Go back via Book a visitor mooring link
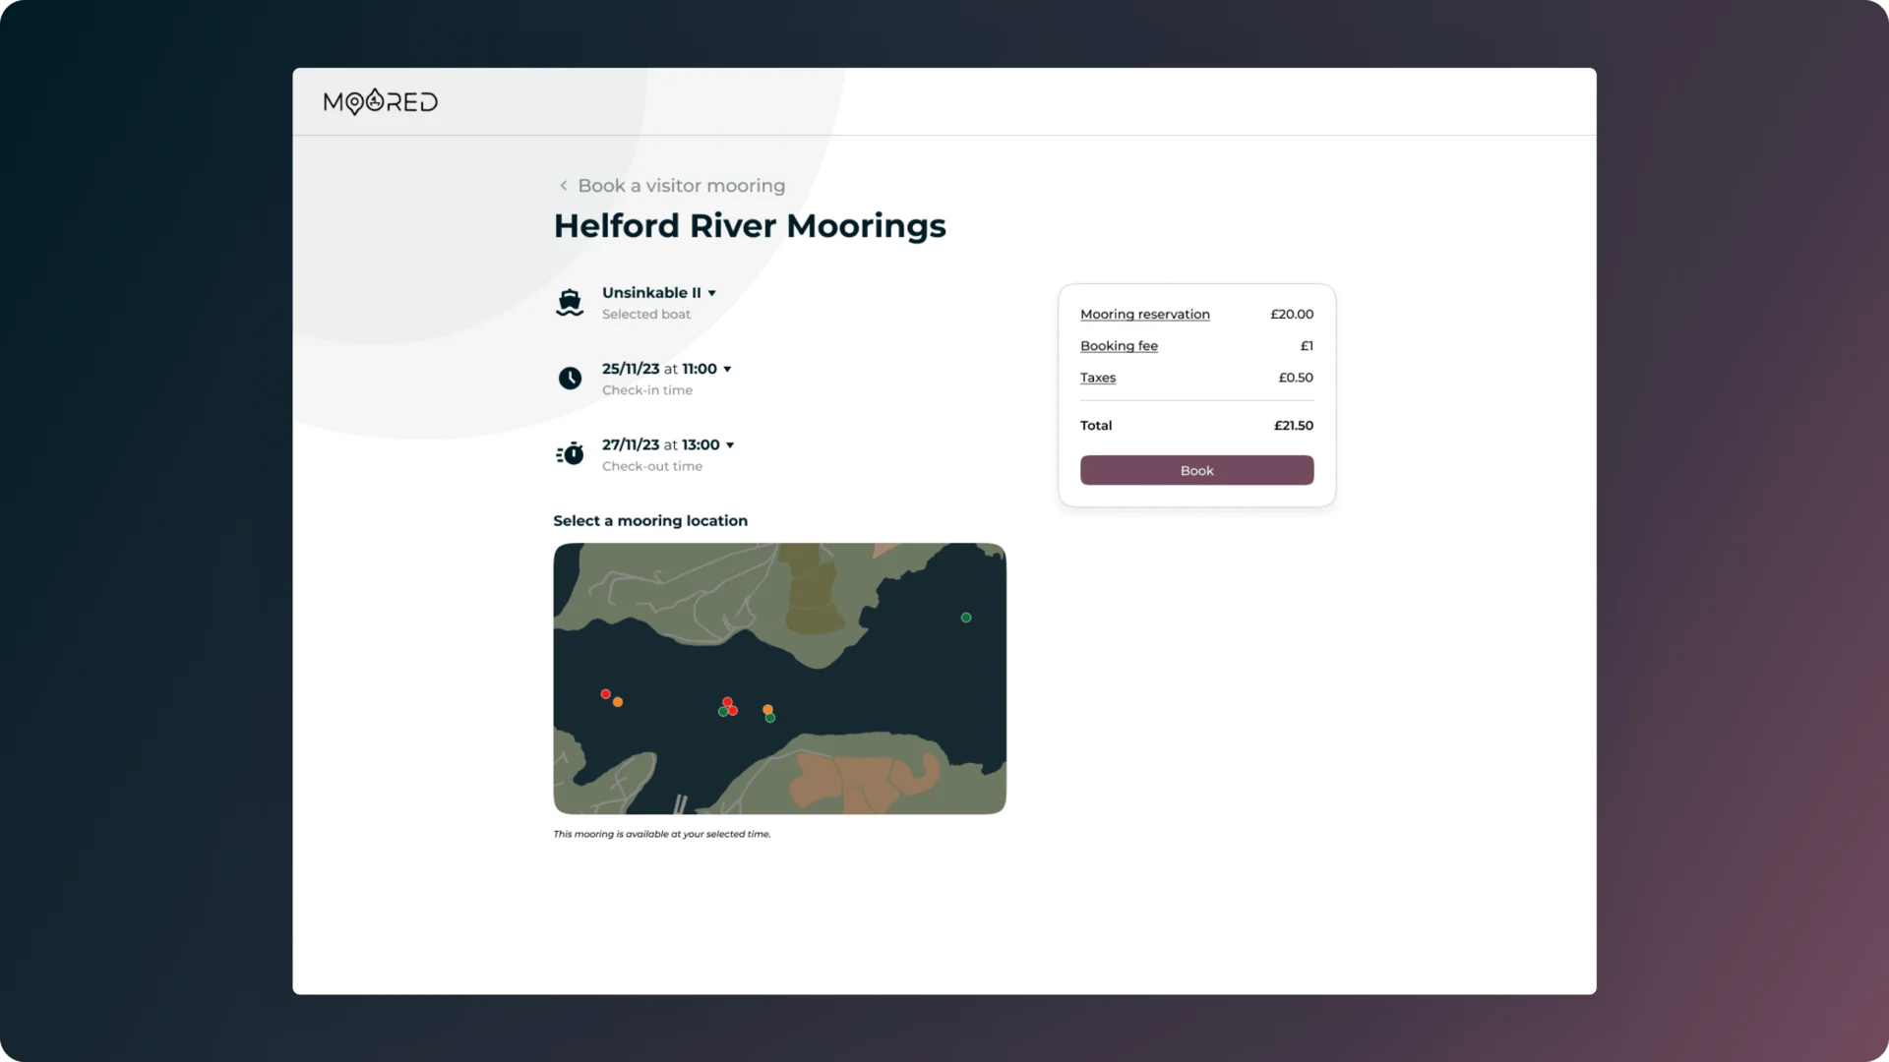Image resolution: width=1889 pixels, height=1062 pixels. [681, 186]
